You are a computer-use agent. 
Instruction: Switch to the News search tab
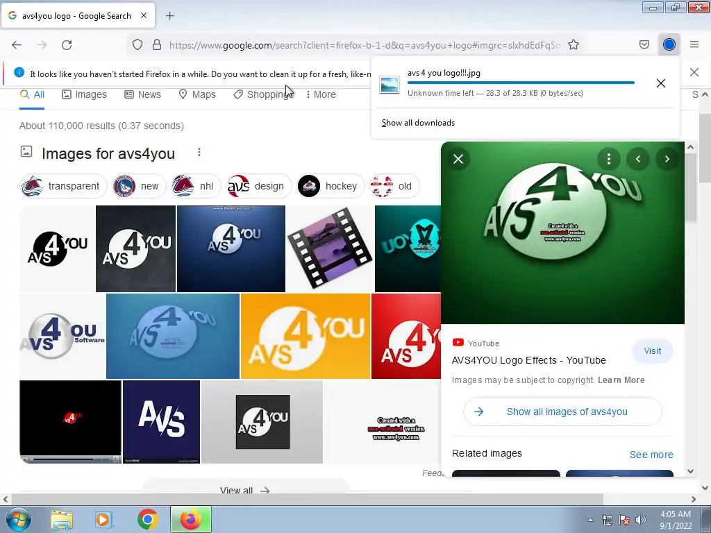point(143,94)
